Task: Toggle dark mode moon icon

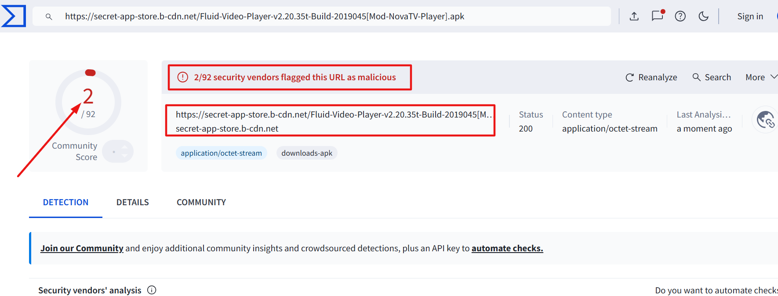Action: 703,16
